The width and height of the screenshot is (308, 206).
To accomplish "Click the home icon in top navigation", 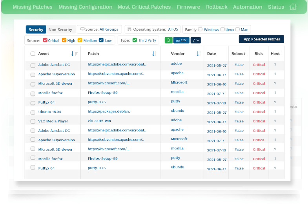I will click(x=293, y=7).
